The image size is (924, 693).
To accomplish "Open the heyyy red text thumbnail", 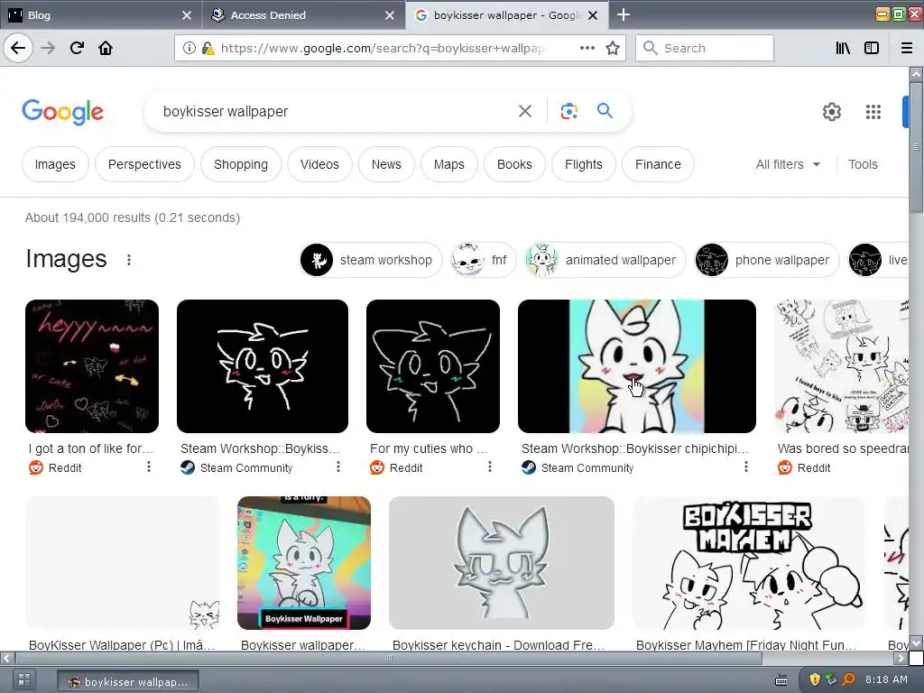I will point(92,366).
